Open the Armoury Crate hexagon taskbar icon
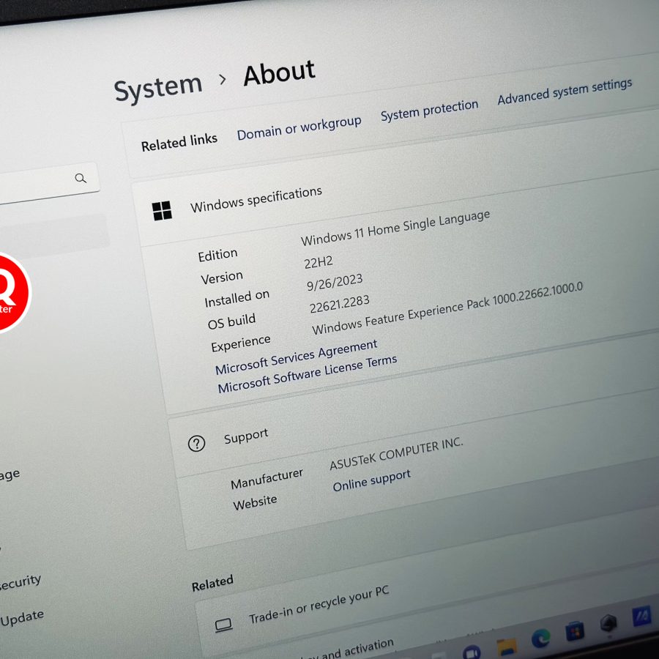 pos(608,623)
